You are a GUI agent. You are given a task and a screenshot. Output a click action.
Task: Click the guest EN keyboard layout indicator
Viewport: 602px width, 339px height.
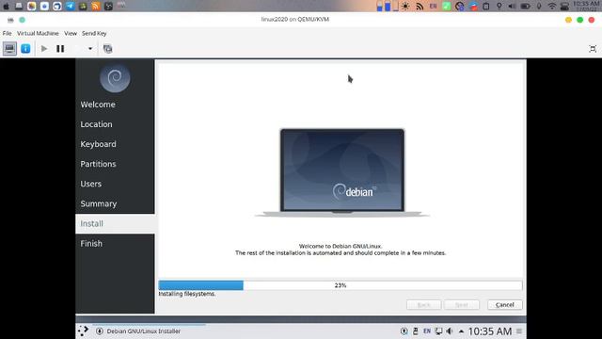coord(427,331)
